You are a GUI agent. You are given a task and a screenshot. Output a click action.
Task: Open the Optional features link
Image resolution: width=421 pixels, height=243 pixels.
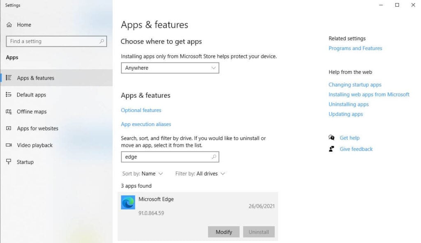click(141, 110)
